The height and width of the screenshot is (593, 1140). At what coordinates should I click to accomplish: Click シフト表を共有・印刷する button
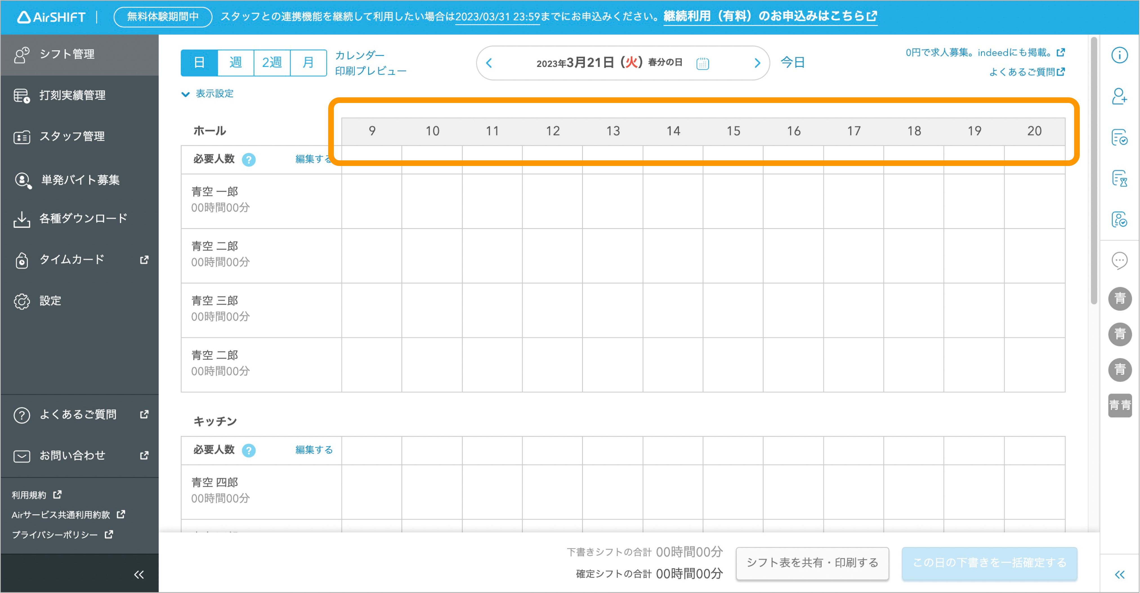813,563
